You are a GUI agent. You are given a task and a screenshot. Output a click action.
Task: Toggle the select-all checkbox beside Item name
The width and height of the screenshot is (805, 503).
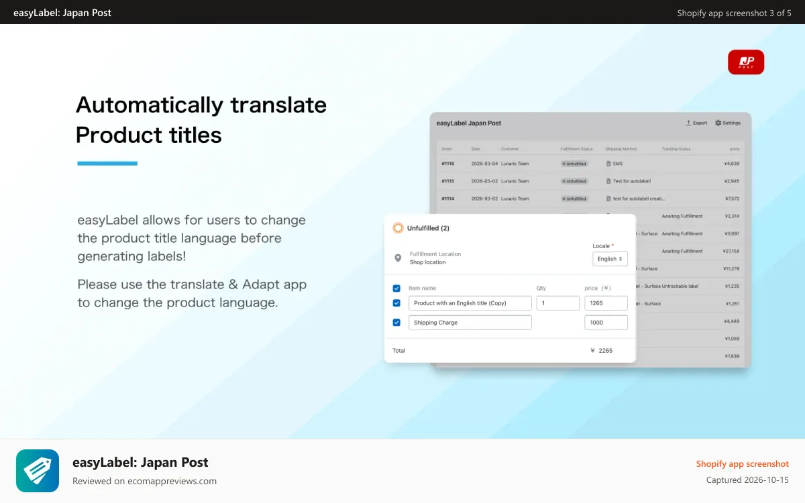click(x=396, y=288)
